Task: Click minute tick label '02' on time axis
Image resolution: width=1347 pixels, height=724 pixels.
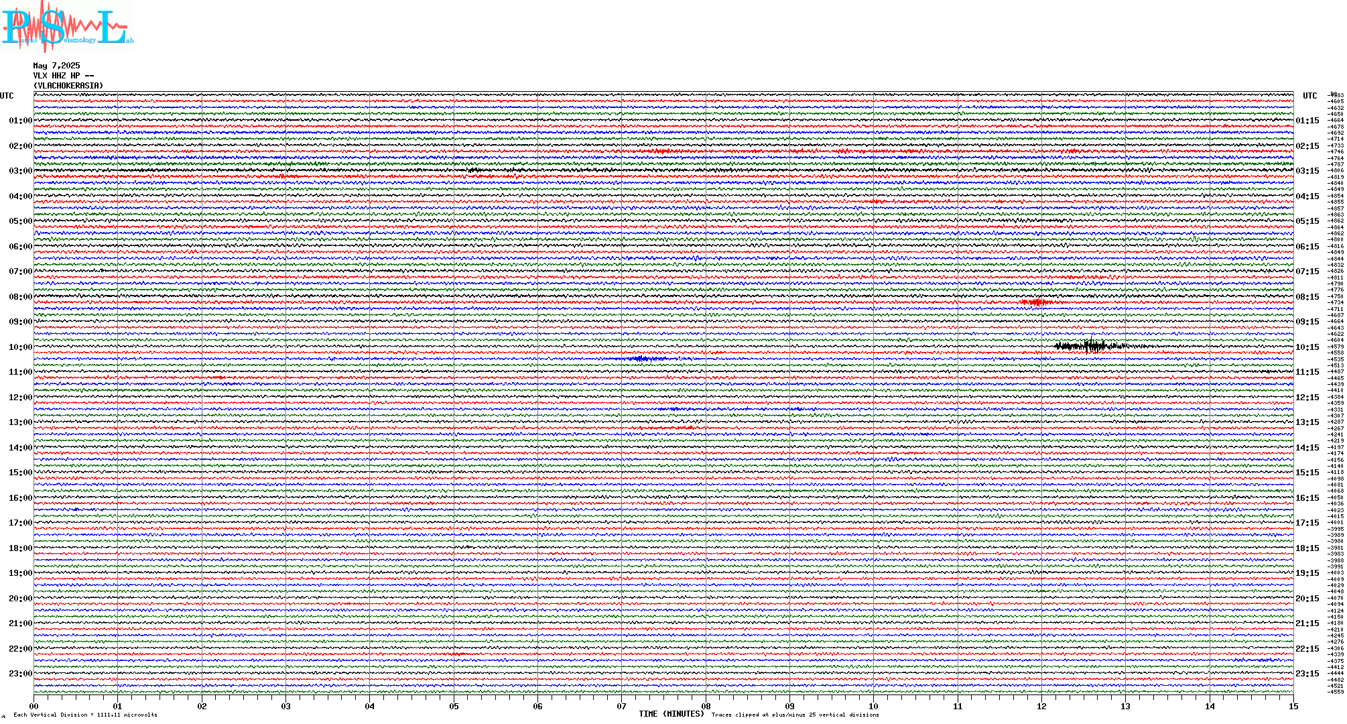Action: [x=202, y=706]
